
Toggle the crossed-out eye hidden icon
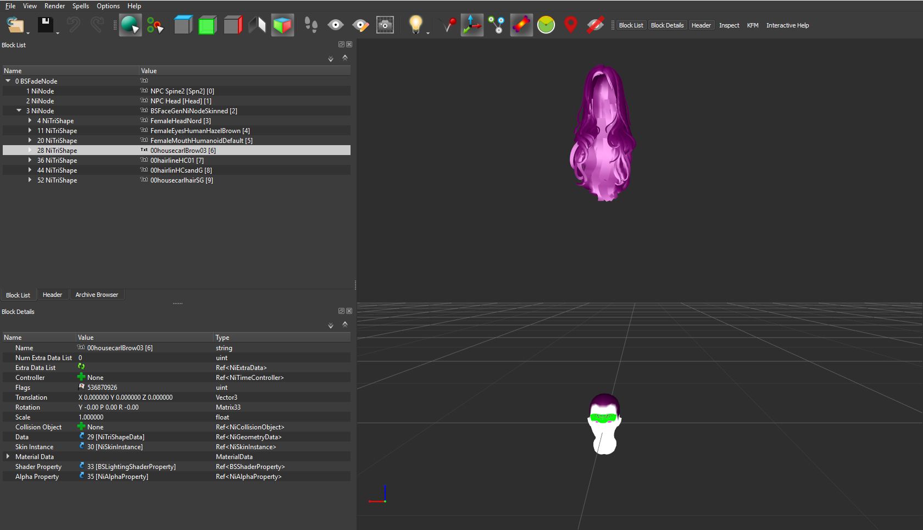(595, 25)
